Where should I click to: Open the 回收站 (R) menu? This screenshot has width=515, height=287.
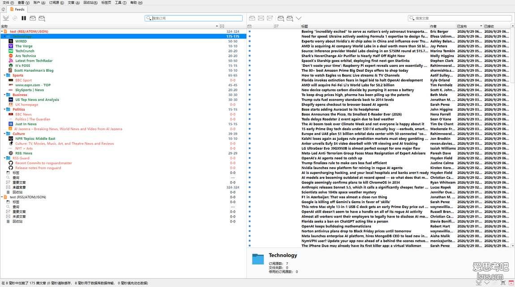(x=90, y=3)
